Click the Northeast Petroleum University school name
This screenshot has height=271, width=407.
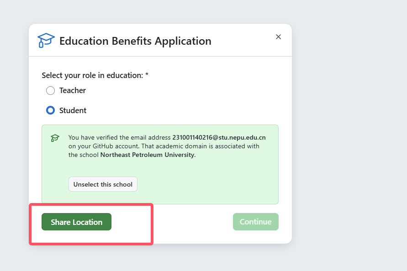pyautogui.click(x=147, y=155)
